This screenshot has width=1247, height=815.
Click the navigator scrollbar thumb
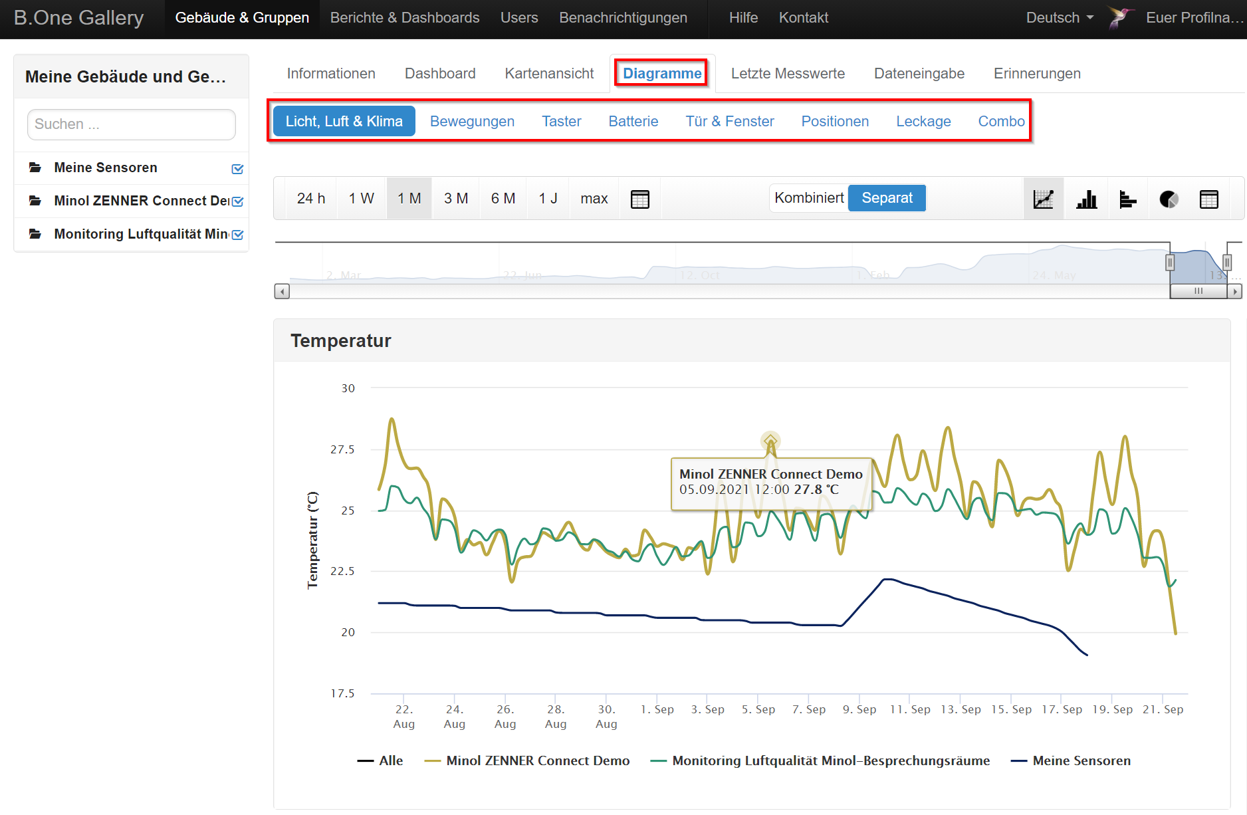pyautogui.click(x=1198, y=291)
